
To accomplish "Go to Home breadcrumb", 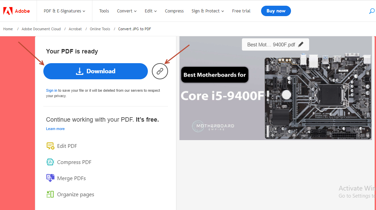I will pos(8,29).
